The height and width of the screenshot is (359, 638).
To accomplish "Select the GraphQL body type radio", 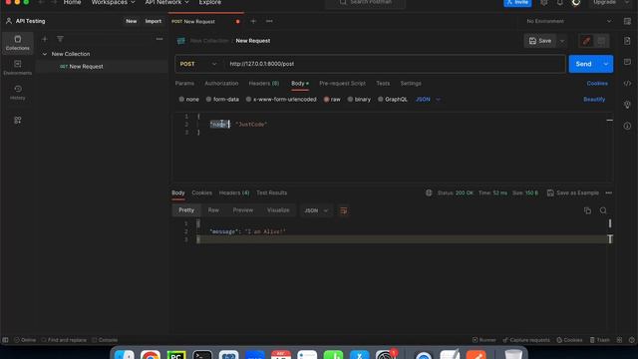I will point(380,100).
